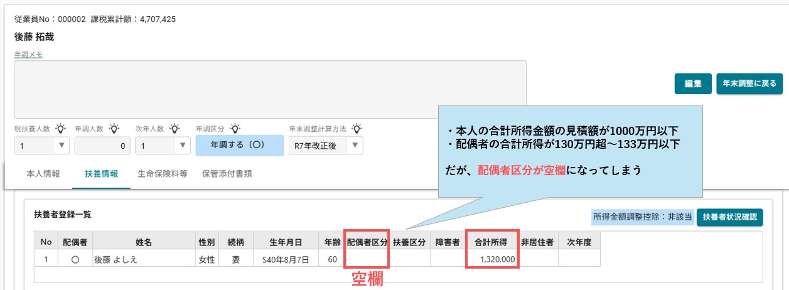Switch to the 本人情報 tab
This screenshot has height=290, width=789.
click(43, 174)
